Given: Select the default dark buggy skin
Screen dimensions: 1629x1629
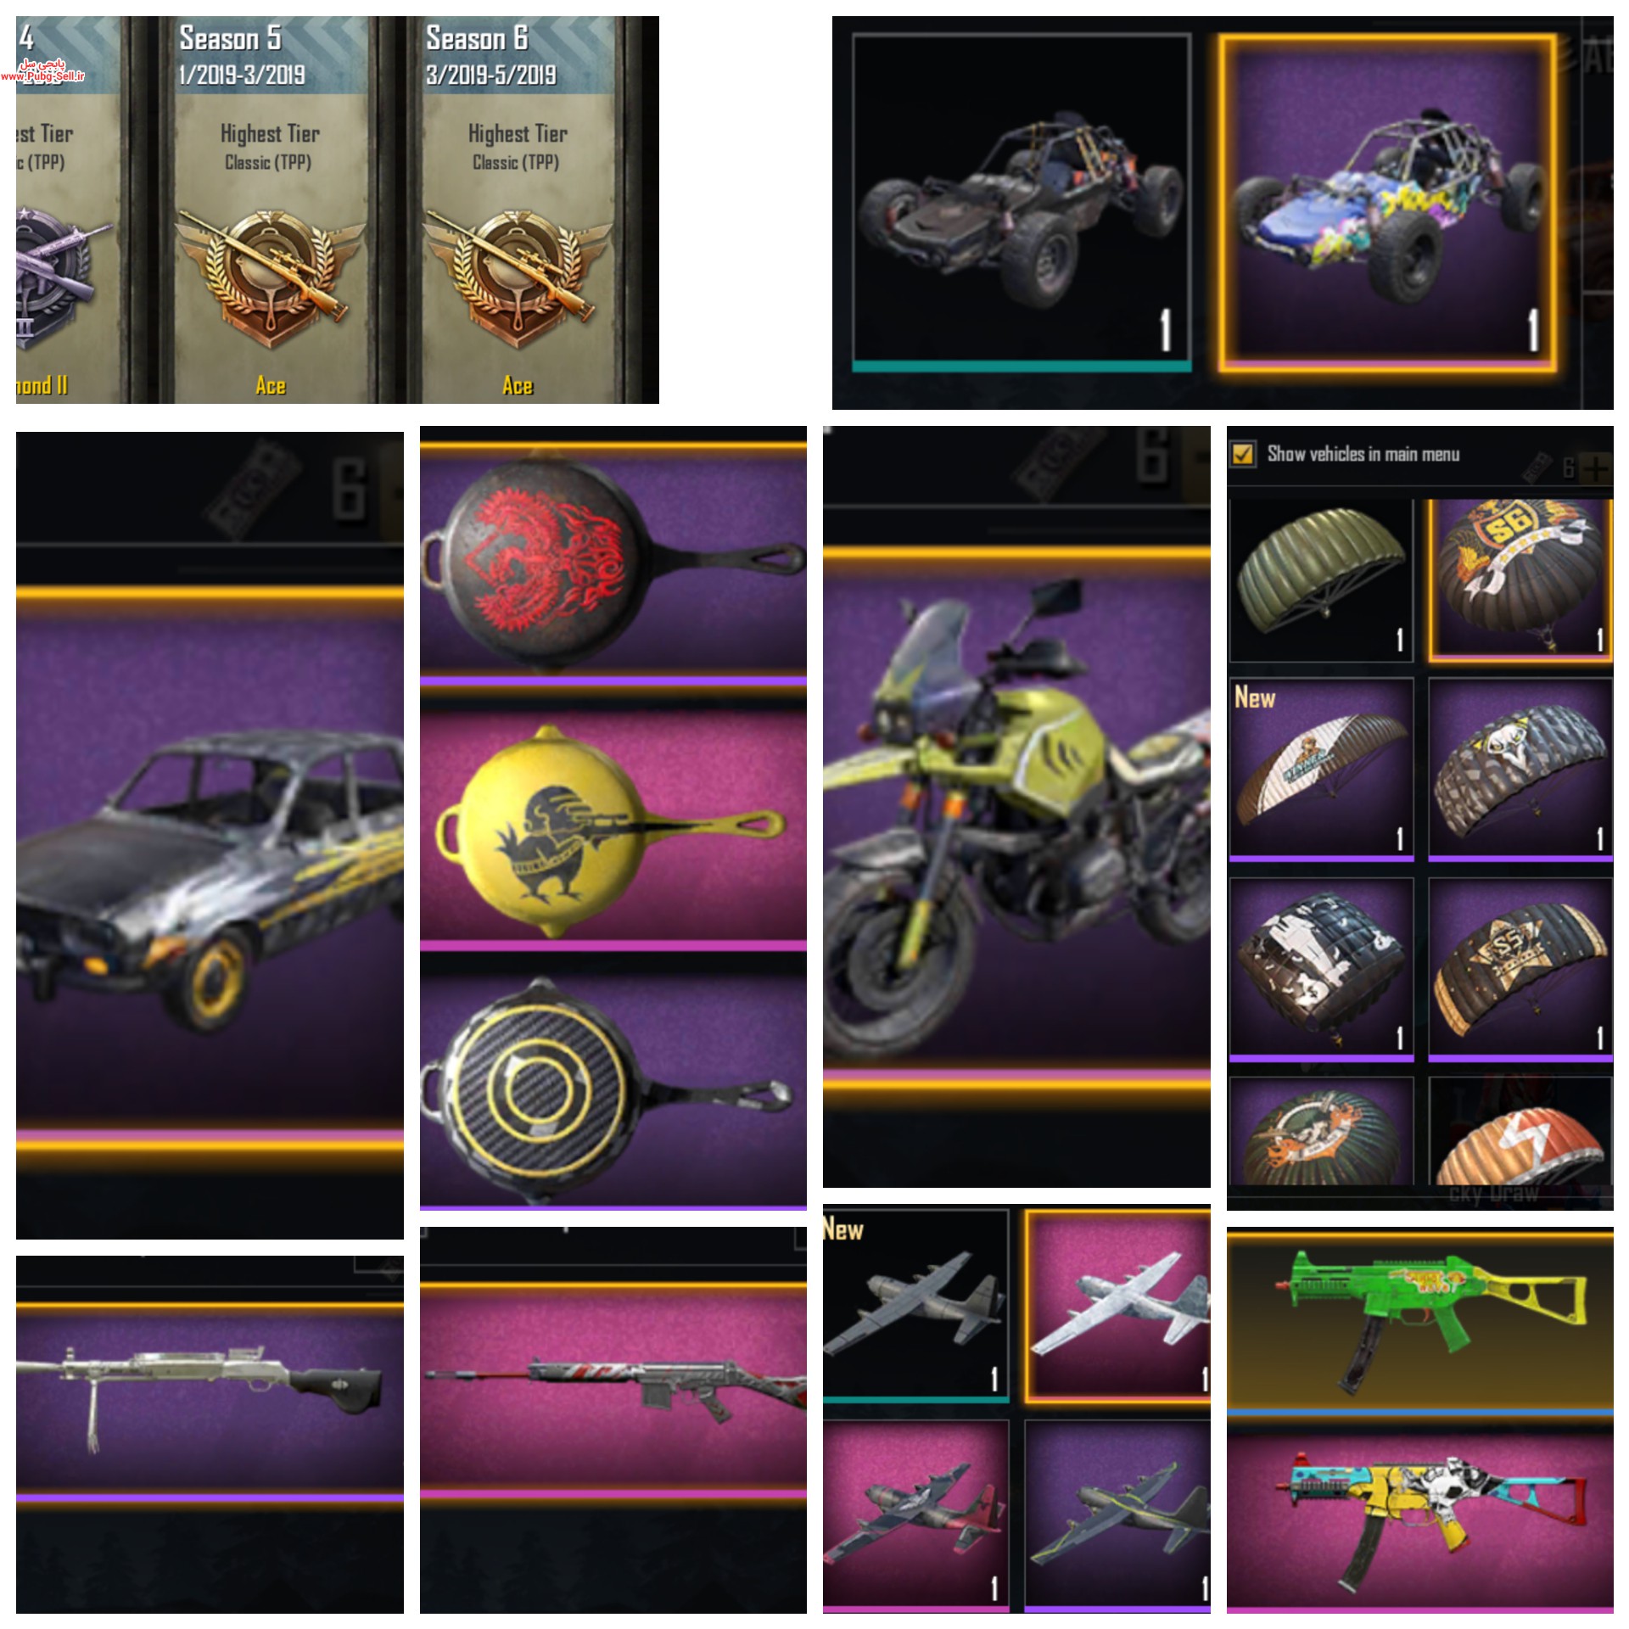Looking at the screenshot, I should 1022,203.
